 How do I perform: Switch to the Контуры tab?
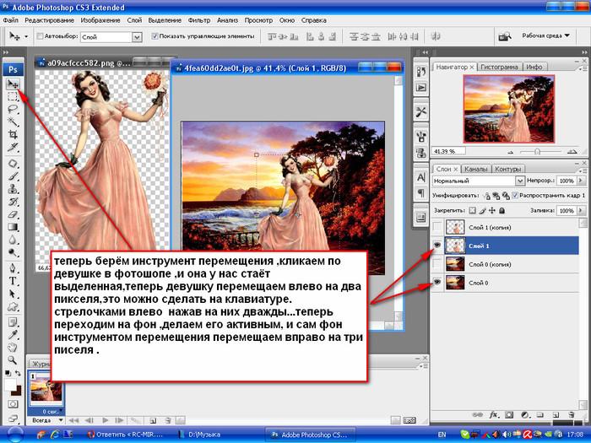(x=507, y=169)
